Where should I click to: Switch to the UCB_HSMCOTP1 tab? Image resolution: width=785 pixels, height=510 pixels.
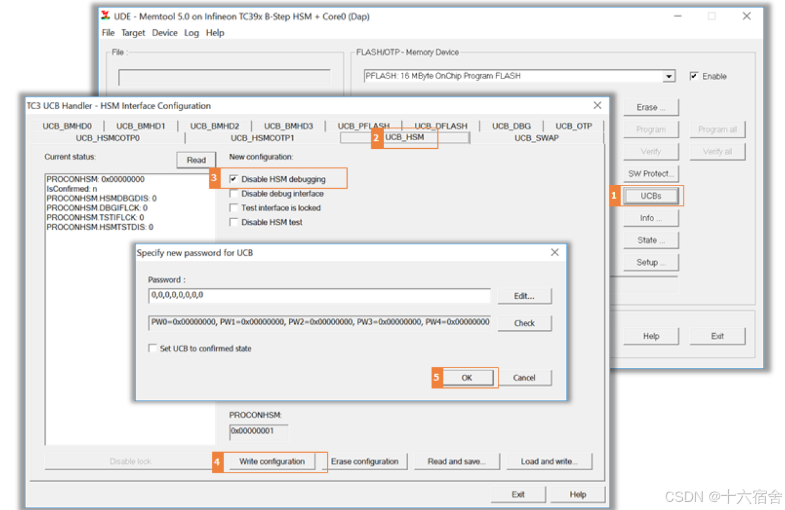coord(262,138)
